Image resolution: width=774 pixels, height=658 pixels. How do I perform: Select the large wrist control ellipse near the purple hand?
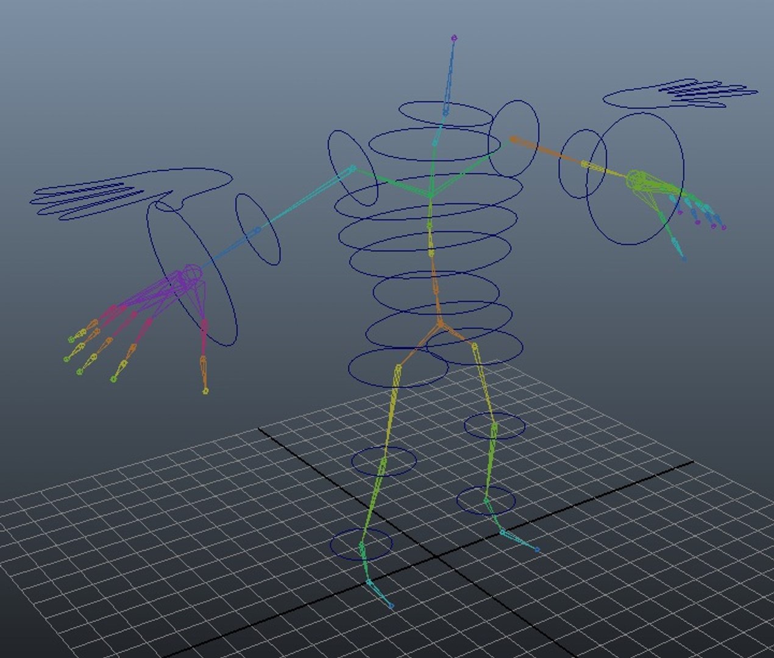191,274
